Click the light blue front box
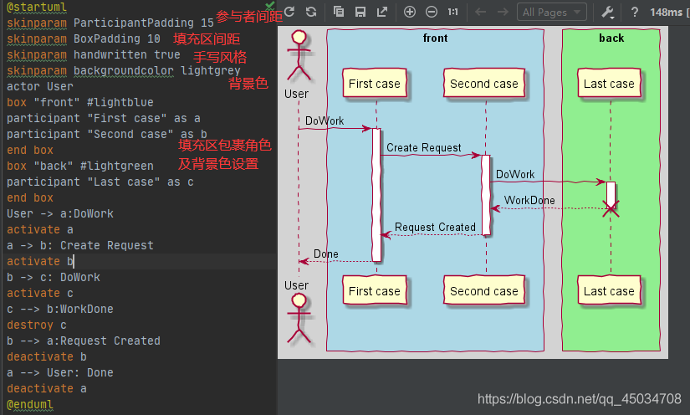 pyautogui.click(x=435, y=190)
